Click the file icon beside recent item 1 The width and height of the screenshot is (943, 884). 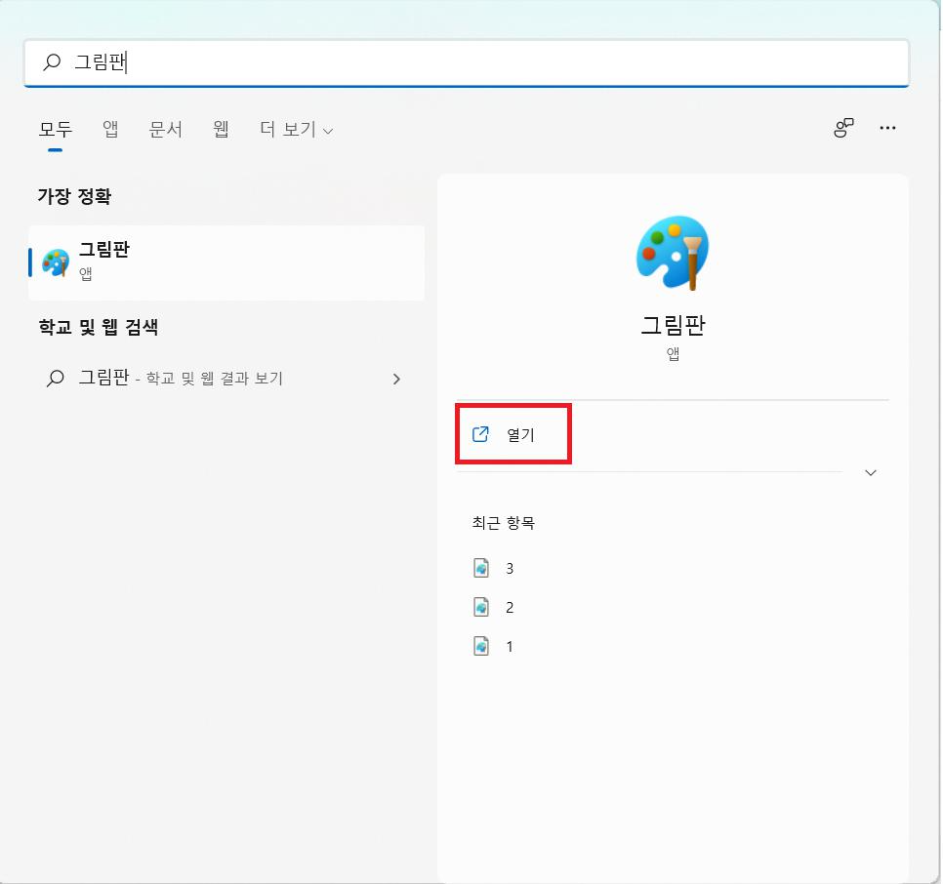click(x=481, y=646)
